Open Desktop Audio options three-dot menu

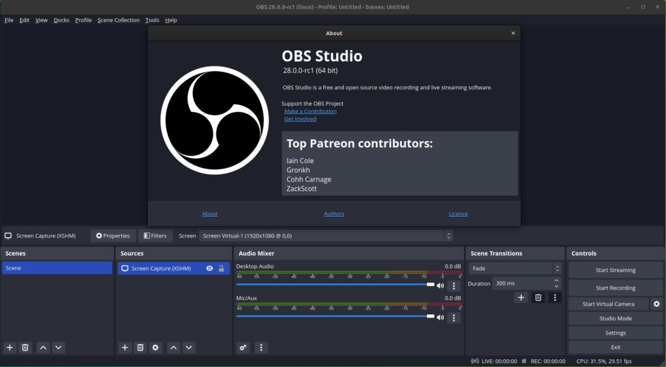point(453,286)
